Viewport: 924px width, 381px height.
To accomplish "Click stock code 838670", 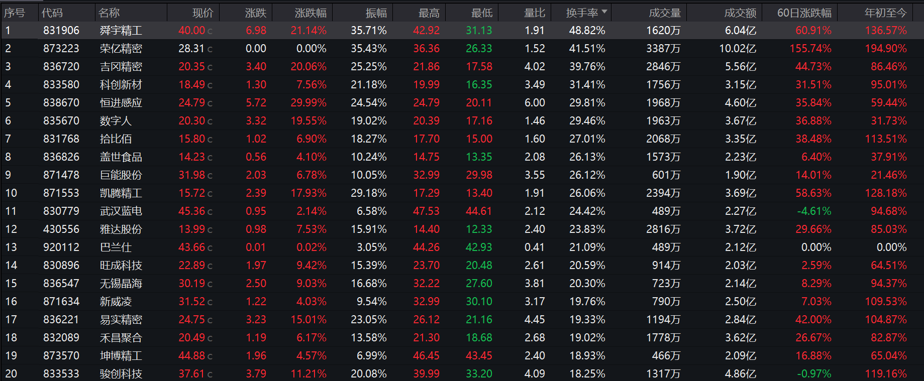I will 61,103.
